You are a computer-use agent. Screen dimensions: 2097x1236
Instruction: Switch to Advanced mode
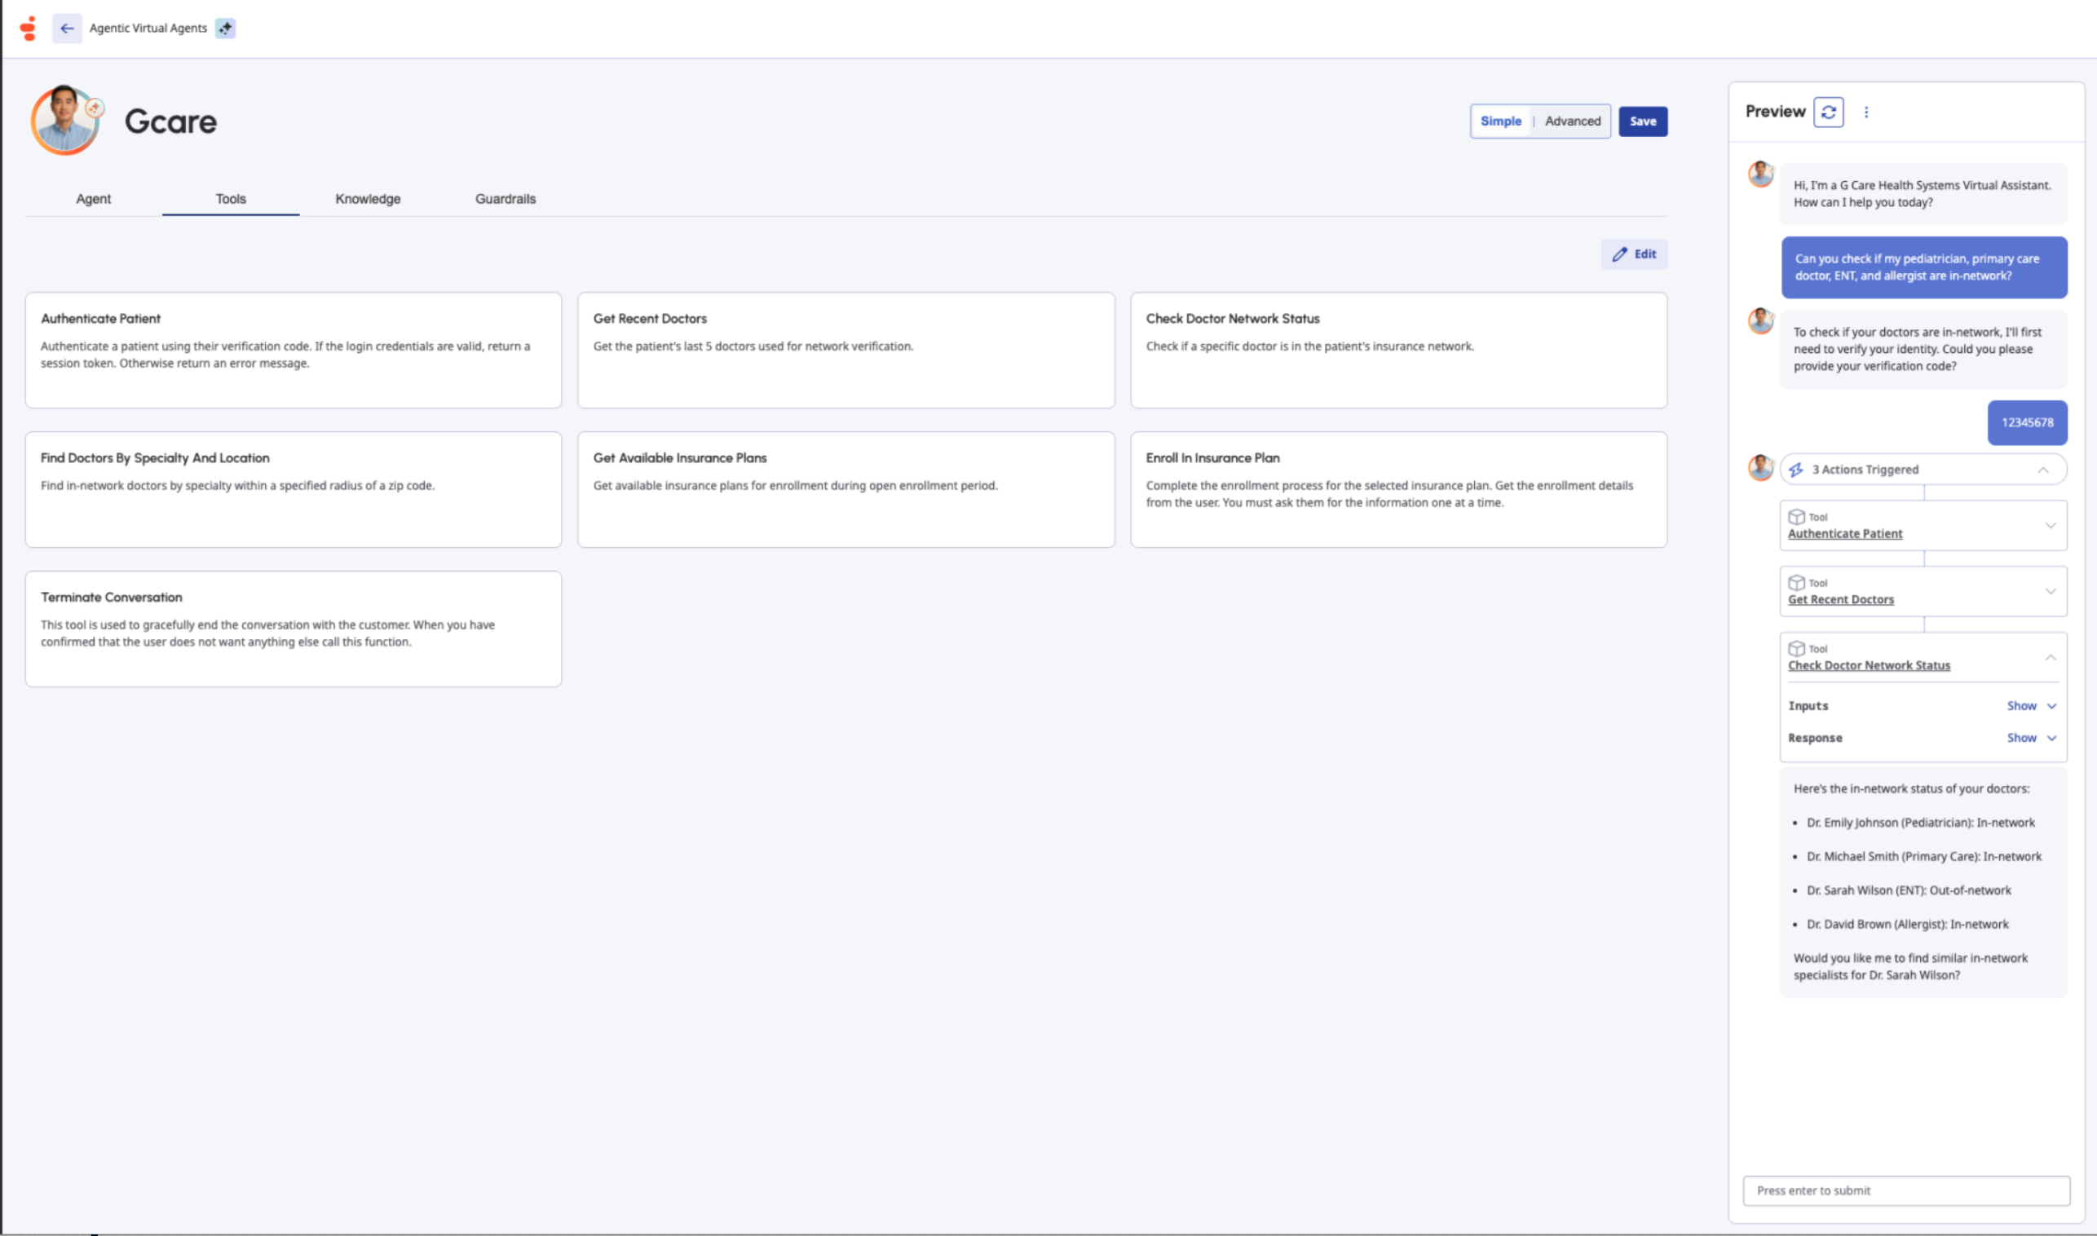tap(1572, 121)
